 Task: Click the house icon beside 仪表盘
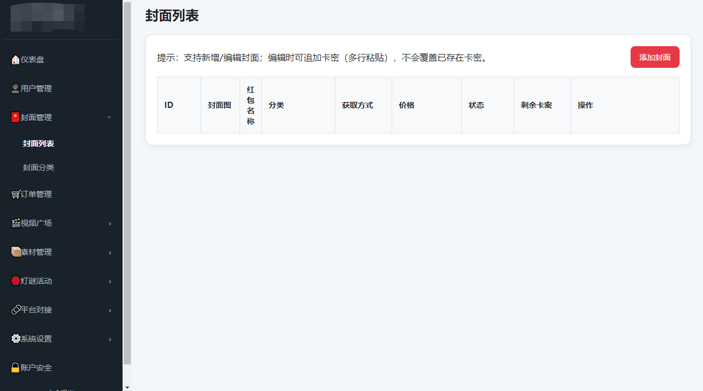click(x=16, y=60)
